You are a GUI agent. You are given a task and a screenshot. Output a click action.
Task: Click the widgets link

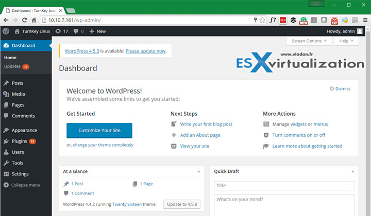click(298, 124)
